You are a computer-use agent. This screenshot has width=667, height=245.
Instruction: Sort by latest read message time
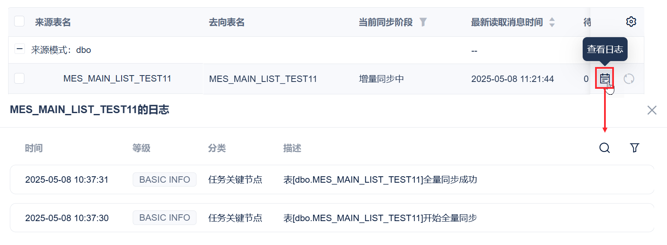(x=552, y=22)
